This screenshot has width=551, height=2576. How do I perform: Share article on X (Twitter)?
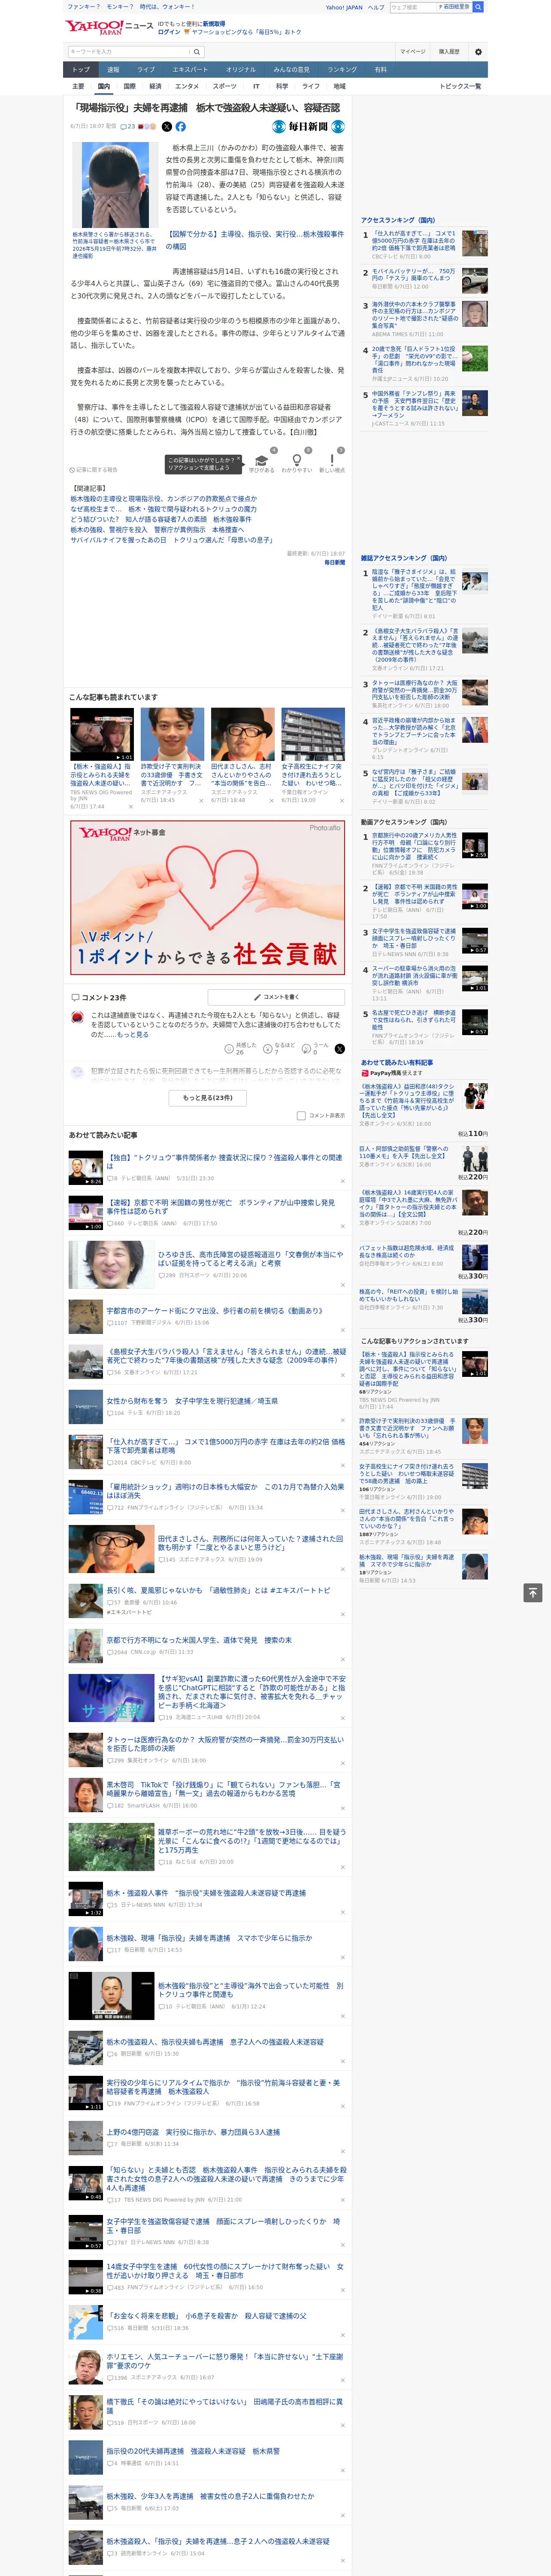tap(167, 127)
